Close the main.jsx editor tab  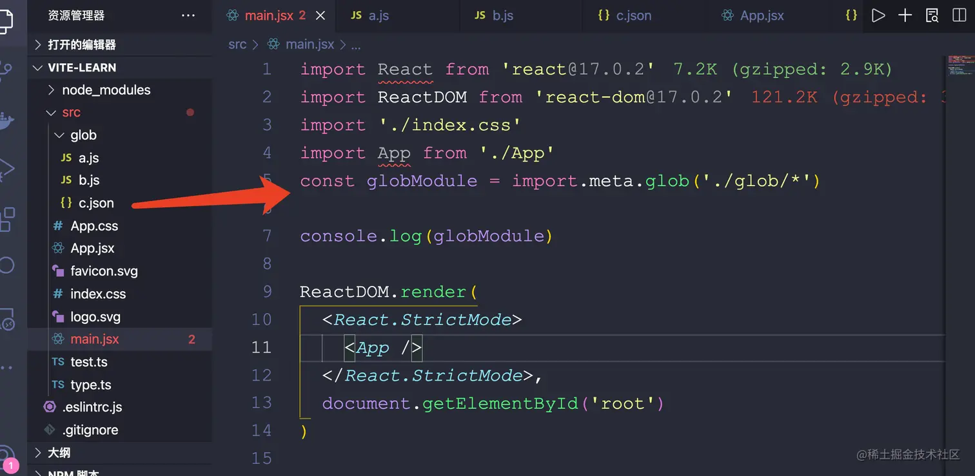point(320,15)
